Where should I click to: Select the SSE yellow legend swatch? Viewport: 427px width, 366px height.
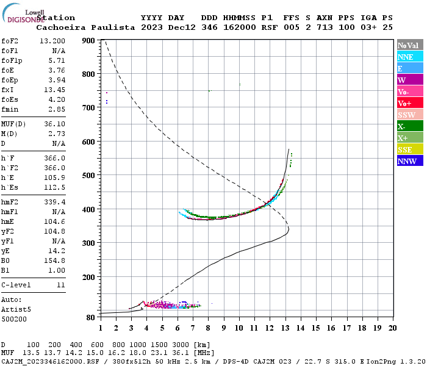pos(410,149)
